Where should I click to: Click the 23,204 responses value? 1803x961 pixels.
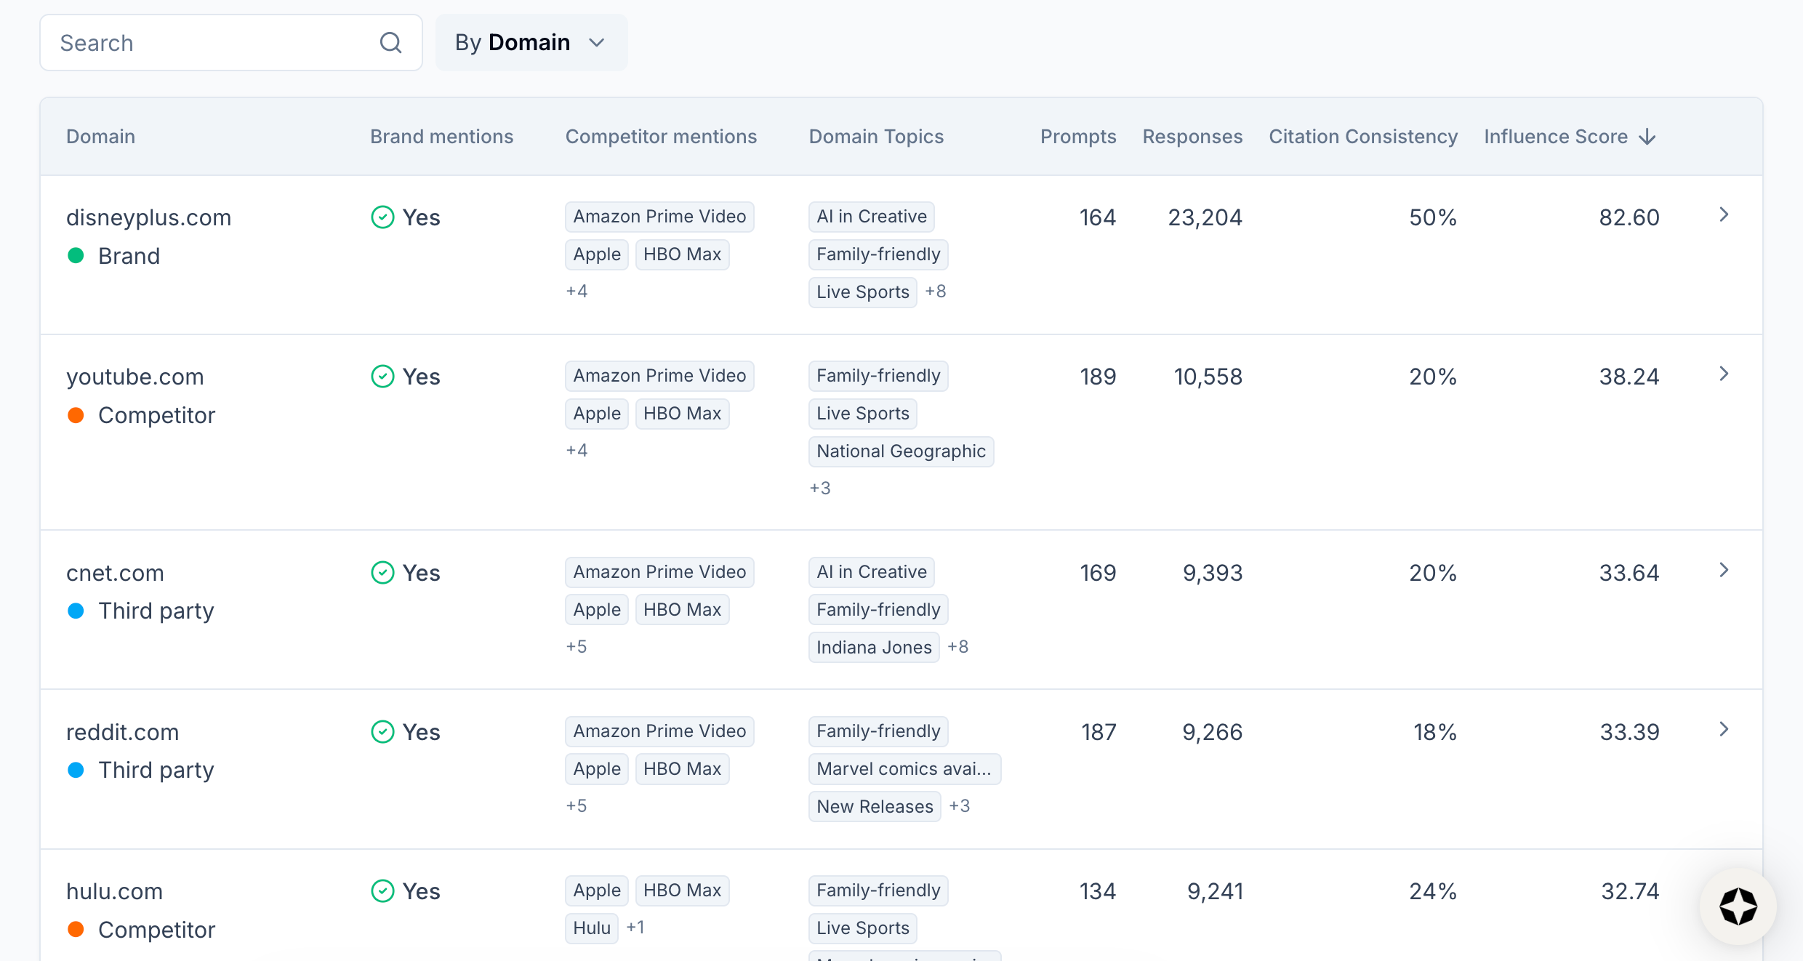tap(1205, 217)
